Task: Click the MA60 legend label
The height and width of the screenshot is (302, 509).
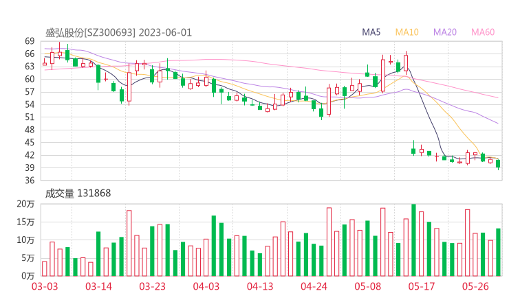Action: click(x=483, y=32)
